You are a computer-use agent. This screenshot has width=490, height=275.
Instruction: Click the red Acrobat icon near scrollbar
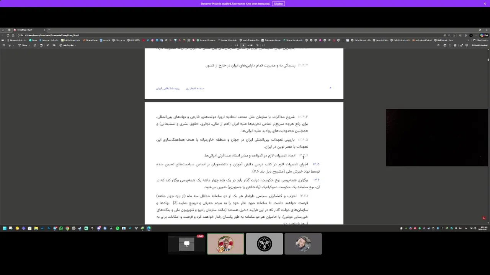pos(484,218)
